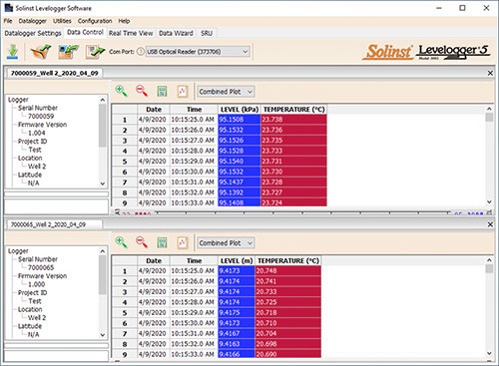Open the Utilities menu
The image size is (499, 366).
coord(62,21)
